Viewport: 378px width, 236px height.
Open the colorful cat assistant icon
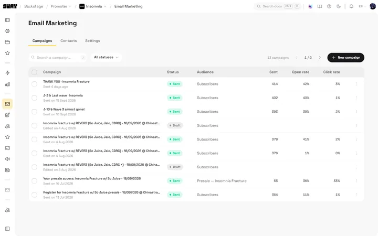coord(310,6)
